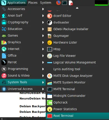The image size is (109, 120).
Task: Click the Office document icon
Action: [x=4, y=56]
